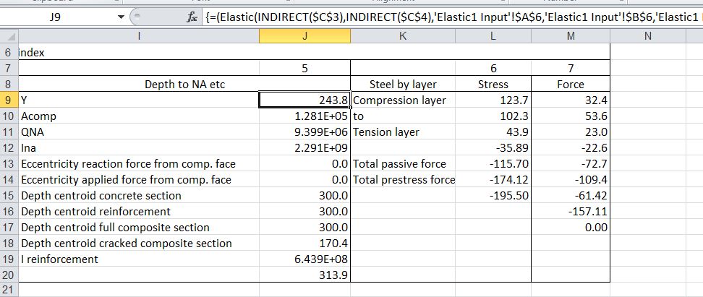Select the row 15 header
Image resolution: width=703 pixels, height=297 pixels.
click(9, 195)
